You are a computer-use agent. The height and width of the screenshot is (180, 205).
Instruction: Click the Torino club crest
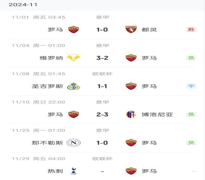[x=131, y=29]
